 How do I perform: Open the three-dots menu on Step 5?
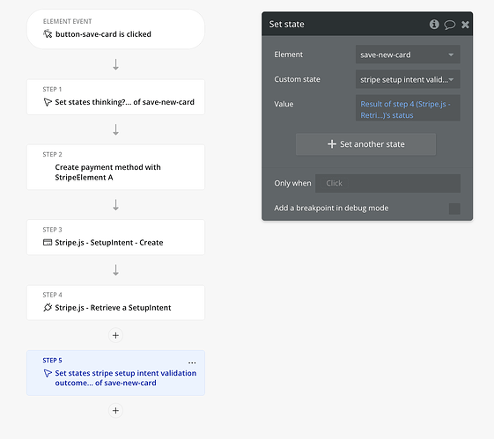coord(192,362)
